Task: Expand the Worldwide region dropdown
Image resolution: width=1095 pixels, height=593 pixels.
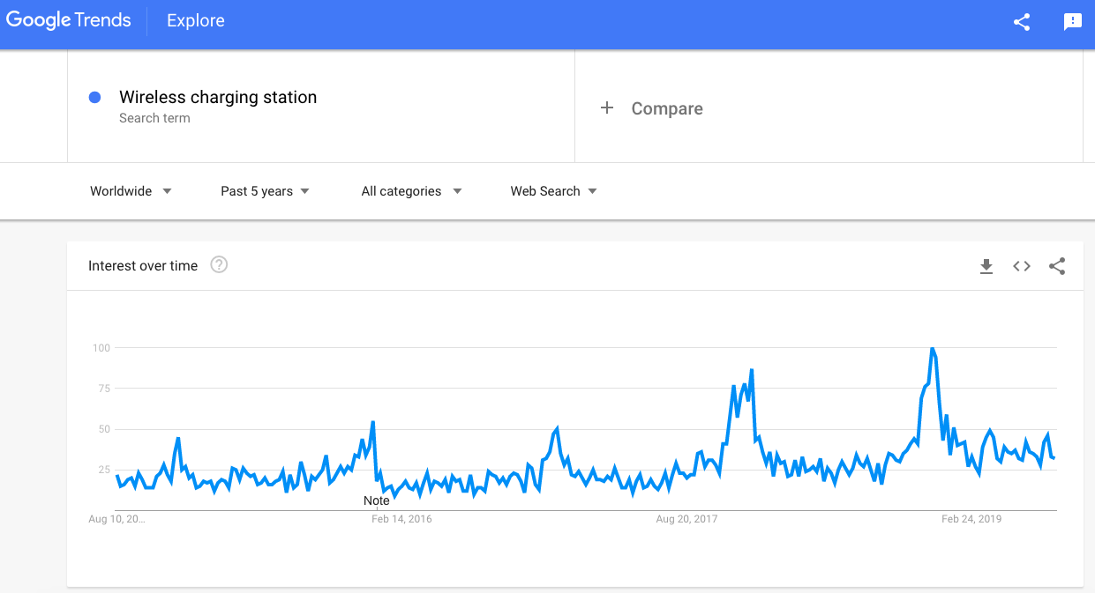Action: pos(131,191)
